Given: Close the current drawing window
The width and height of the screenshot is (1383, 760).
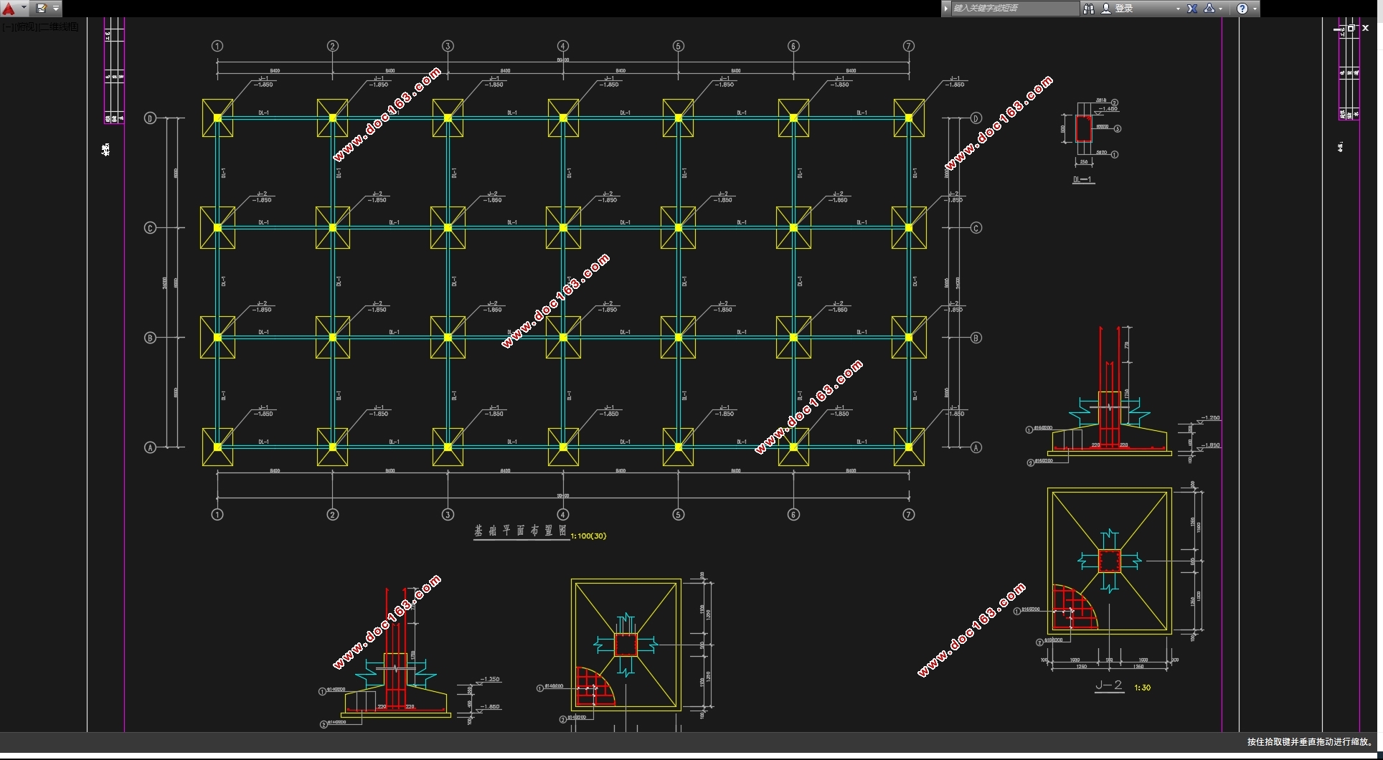Looking at the screenshot, I should click(1366, 28).
